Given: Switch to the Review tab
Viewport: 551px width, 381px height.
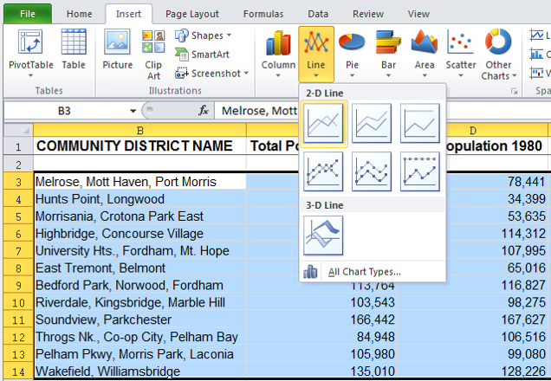Looking at the screenshot, I should tap(368, 14).
